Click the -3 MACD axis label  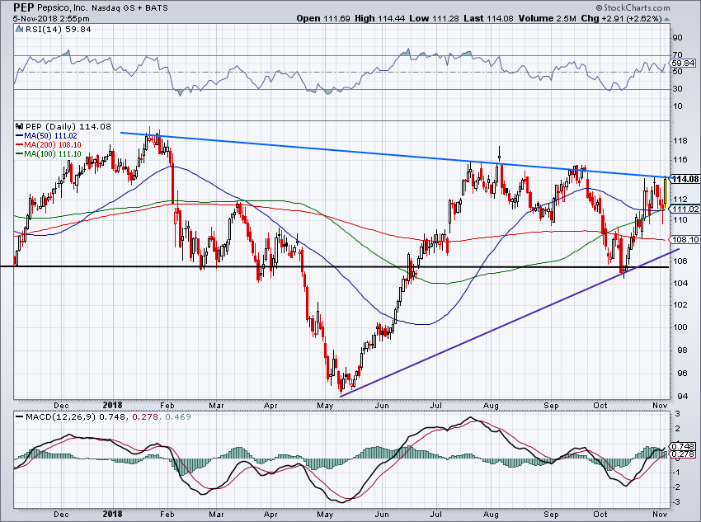(x=677, y=502)
